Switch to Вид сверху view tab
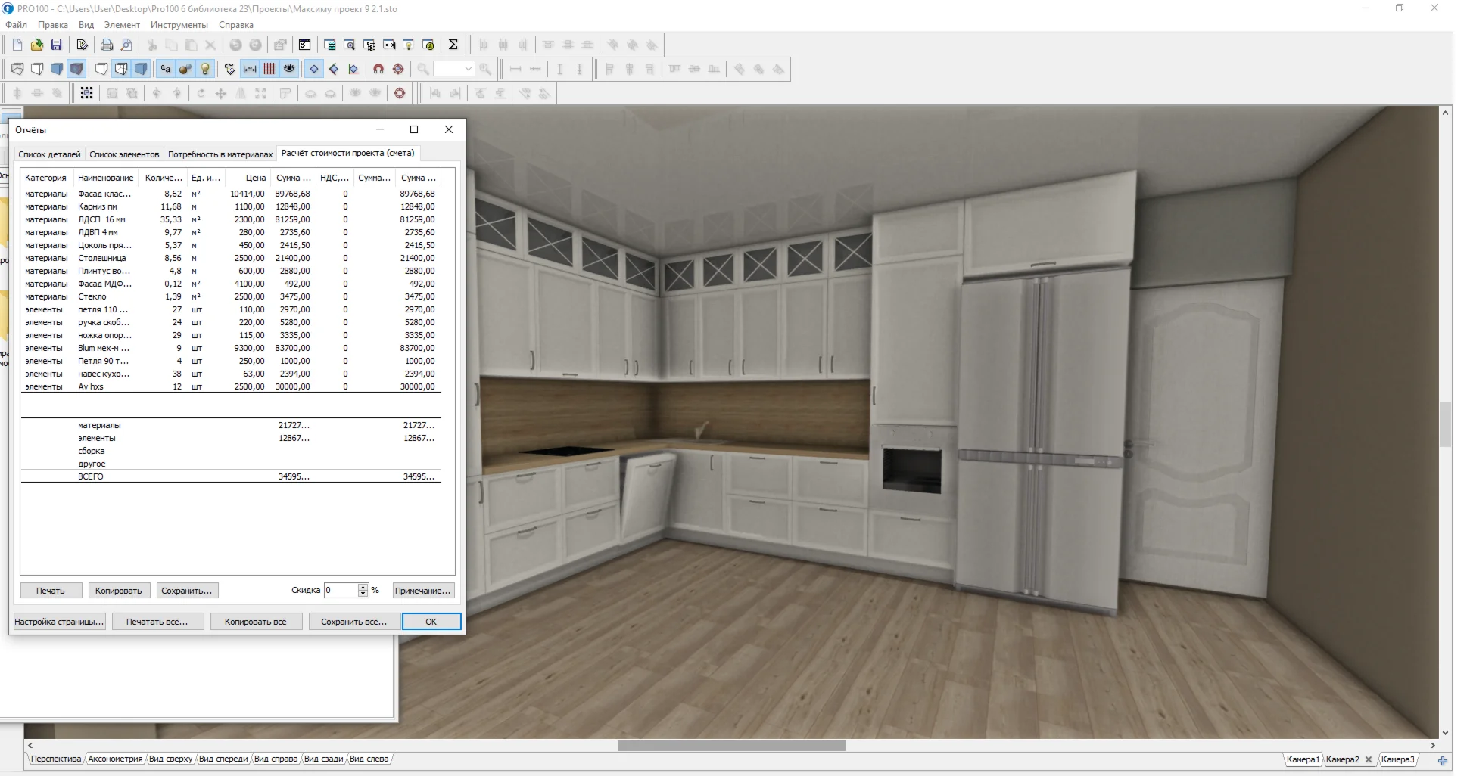 170,759
